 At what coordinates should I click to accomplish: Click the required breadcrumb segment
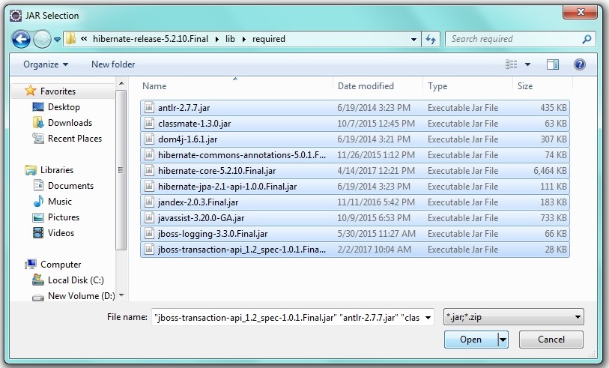pyautogui.click(x=269, y=39)
